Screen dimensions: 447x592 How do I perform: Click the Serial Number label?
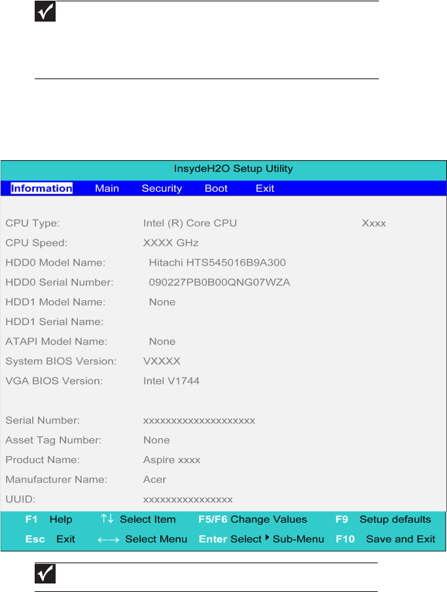tap(43, 420)
